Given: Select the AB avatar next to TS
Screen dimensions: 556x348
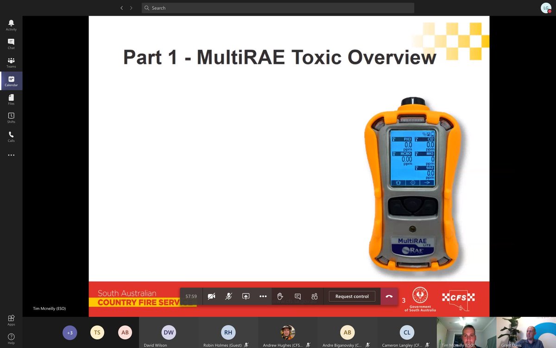Looking at the screenshot, I should pos(125,332).
